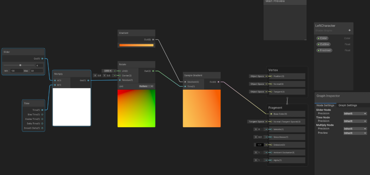
Task: Click the Multiply node B(1) input port
Action: pyautogui.click(x=55, y=85)
